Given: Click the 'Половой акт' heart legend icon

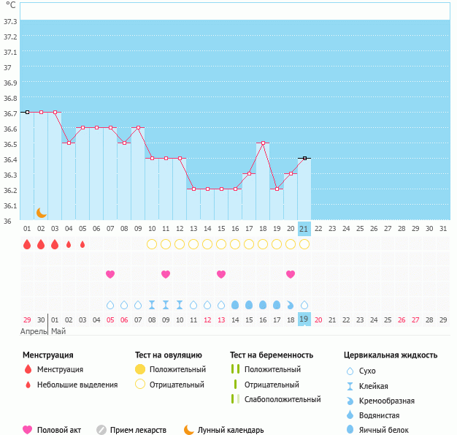Looking at the screenshot, I should (x=28, y=430).
